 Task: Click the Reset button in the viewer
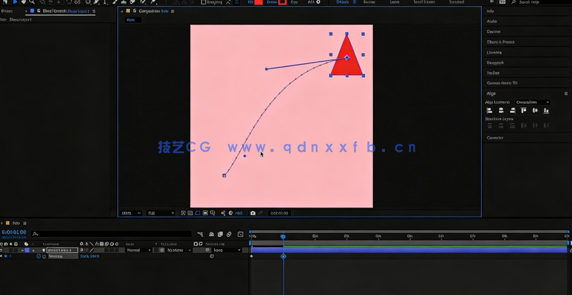(x=132, y=20)
